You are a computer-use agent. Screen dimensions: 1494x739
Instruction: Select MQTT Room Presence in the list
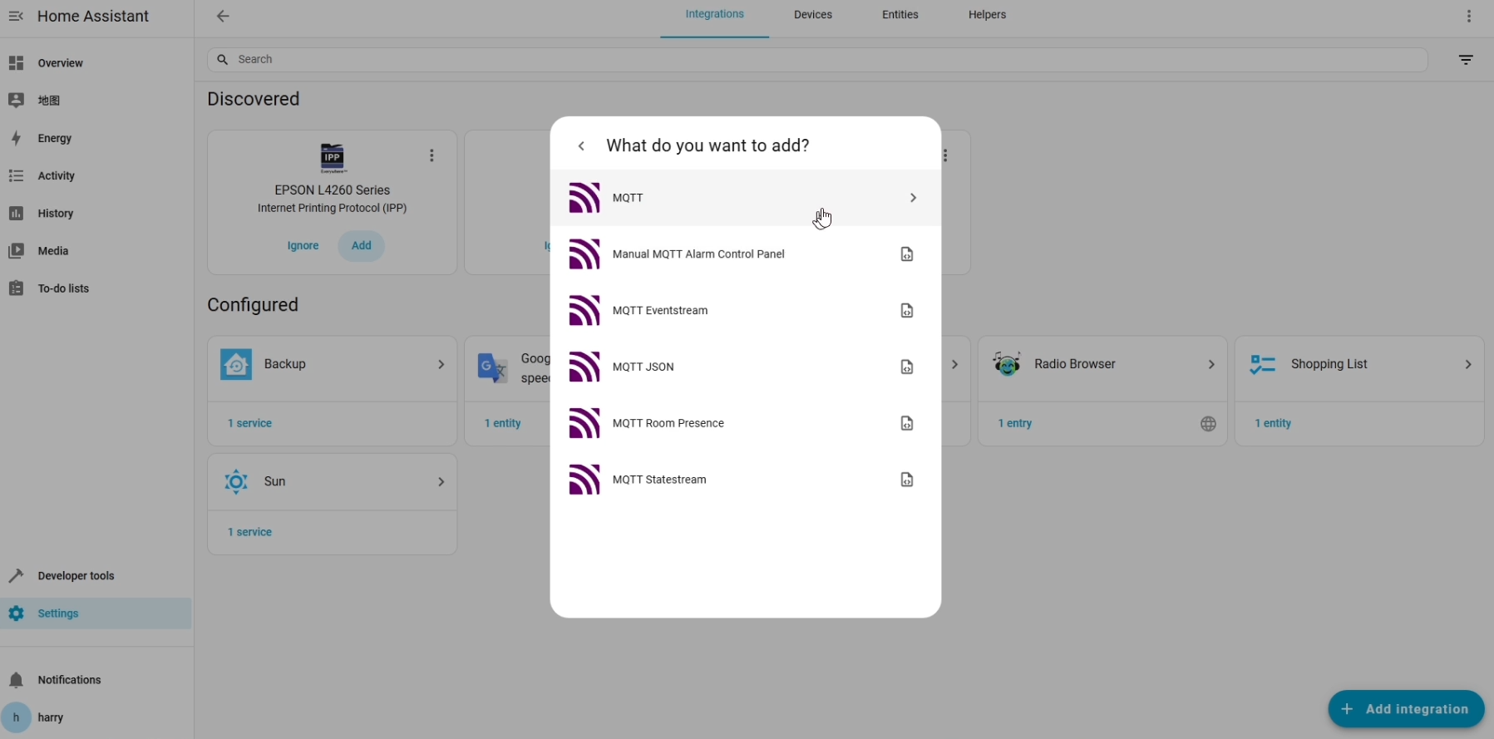click(x=668, y=423)
